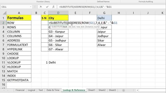Select column A header
Image resolution: width=166 pixels, height=93 pixels.
pos(19,13)
